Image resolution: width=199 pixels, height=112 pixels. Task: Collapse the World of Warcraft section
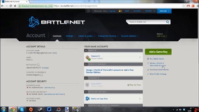tap(86, 64)
